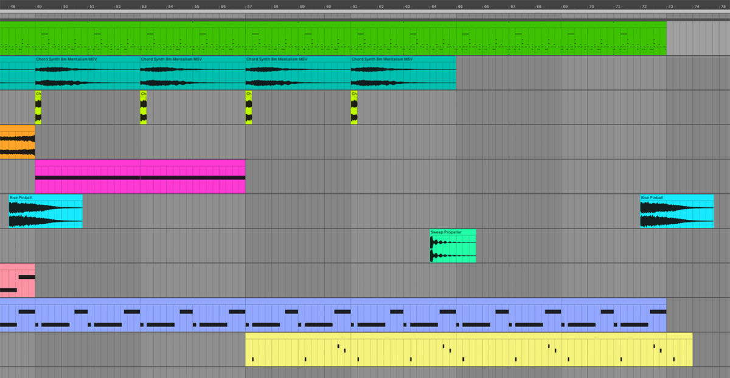Click bar 65 in the timeline ruler

tap(460, 5)
